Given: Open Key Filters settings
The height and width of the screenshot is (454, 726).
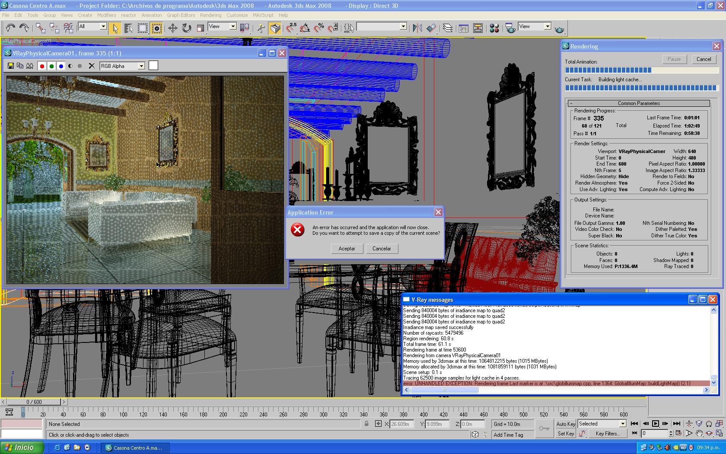Looking at the screenshot, I should tap(608, 434).
